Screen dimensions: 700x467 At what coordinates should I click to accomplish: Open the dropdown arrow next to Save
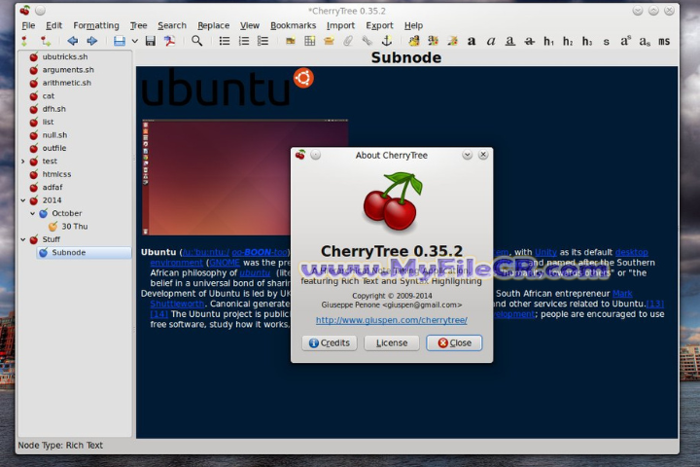point(135,41)
